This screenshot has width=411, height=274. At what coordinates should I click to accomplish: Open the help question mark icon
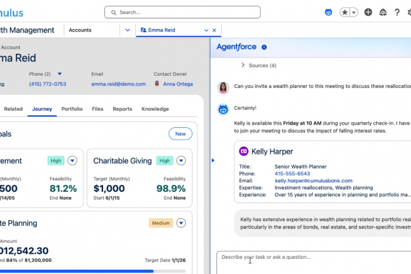coord(397,12)
